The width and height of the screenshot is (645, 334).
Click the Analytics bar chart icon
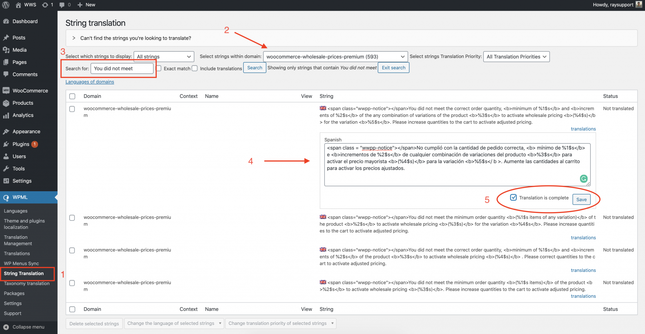[6, 115]
